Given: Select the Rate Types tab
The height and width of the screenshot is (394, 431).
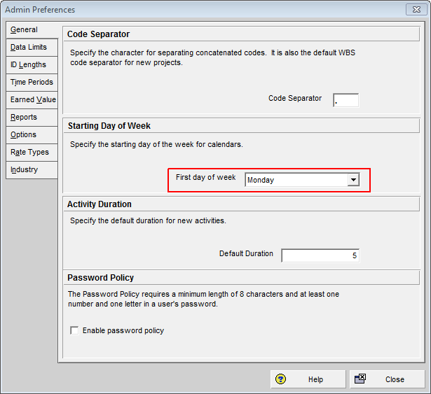Looking at the screenshot, I should 29,153.
